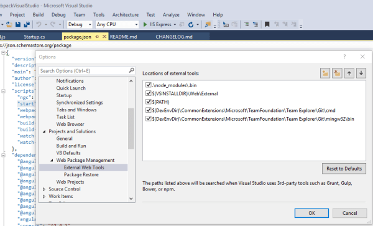Uncheck the .\node_modules\.bin path
373x226 pixels.
(x=148, y=85)
